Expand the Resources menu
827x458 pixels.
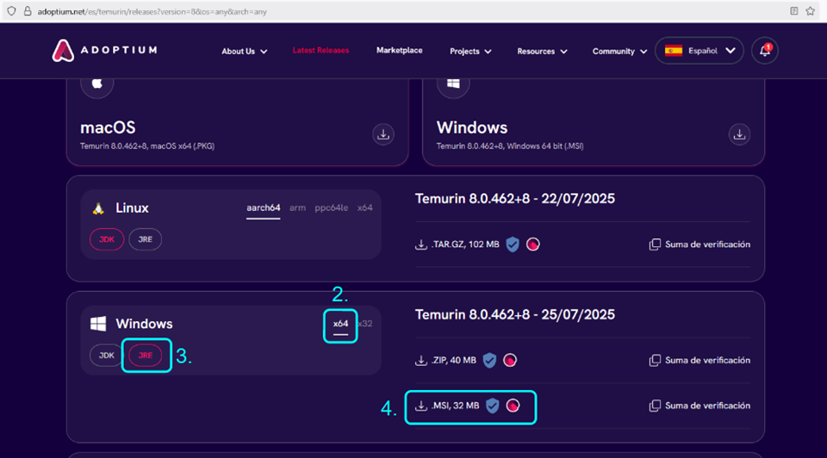click(x=542, y=51)
